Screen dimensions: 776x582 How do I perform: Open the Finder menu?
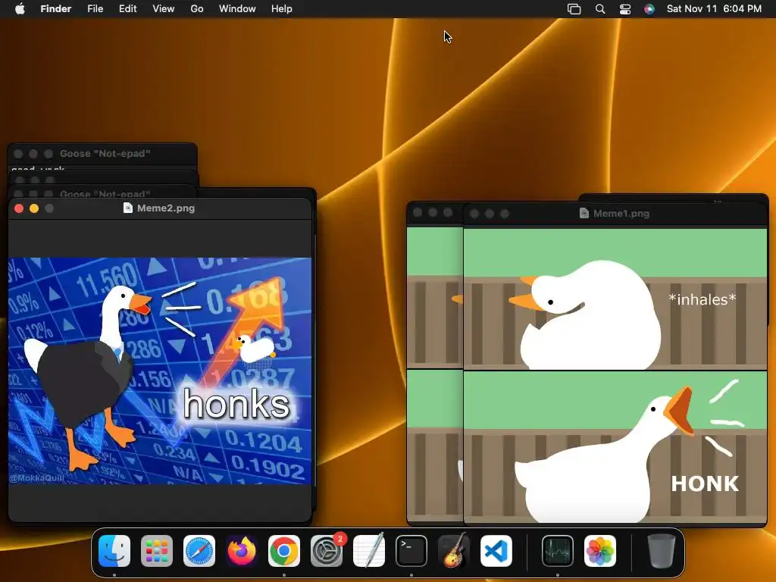tap(56, 9)
